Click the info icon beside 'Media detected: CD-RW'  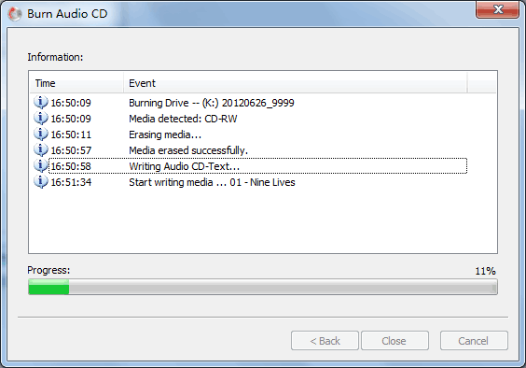pos(41,118)
